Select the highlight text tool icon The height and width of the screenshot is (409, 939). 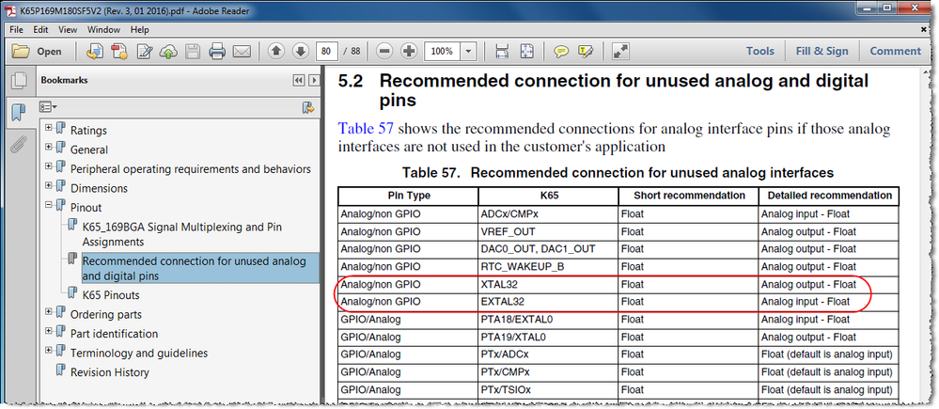point(585,52)
